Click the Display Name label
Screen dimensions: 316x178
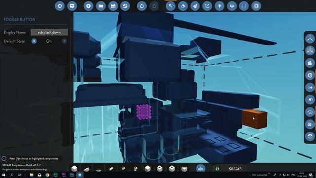[15, 32]
